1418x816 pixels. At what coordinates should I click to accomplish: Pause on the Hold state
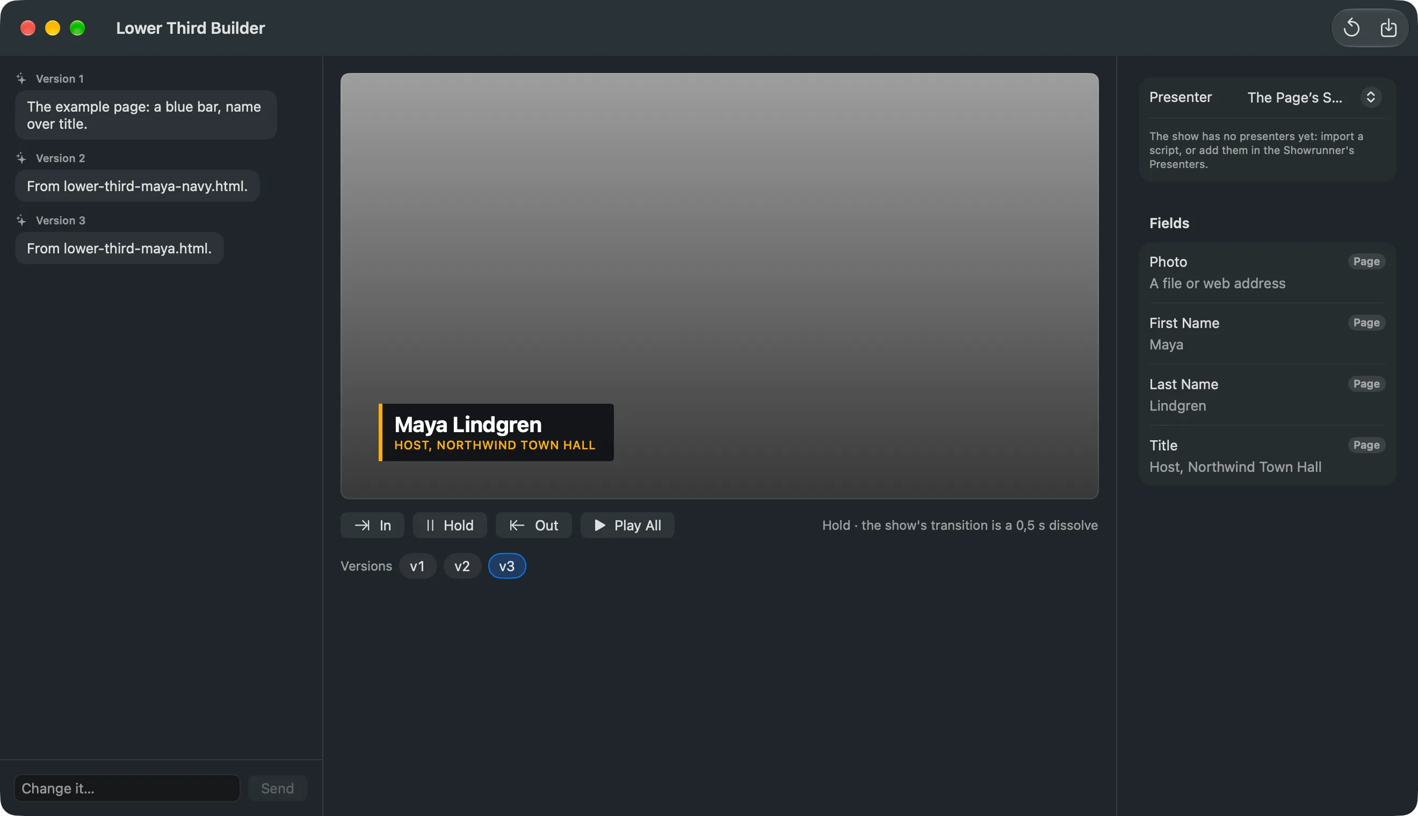click(450, 525)
